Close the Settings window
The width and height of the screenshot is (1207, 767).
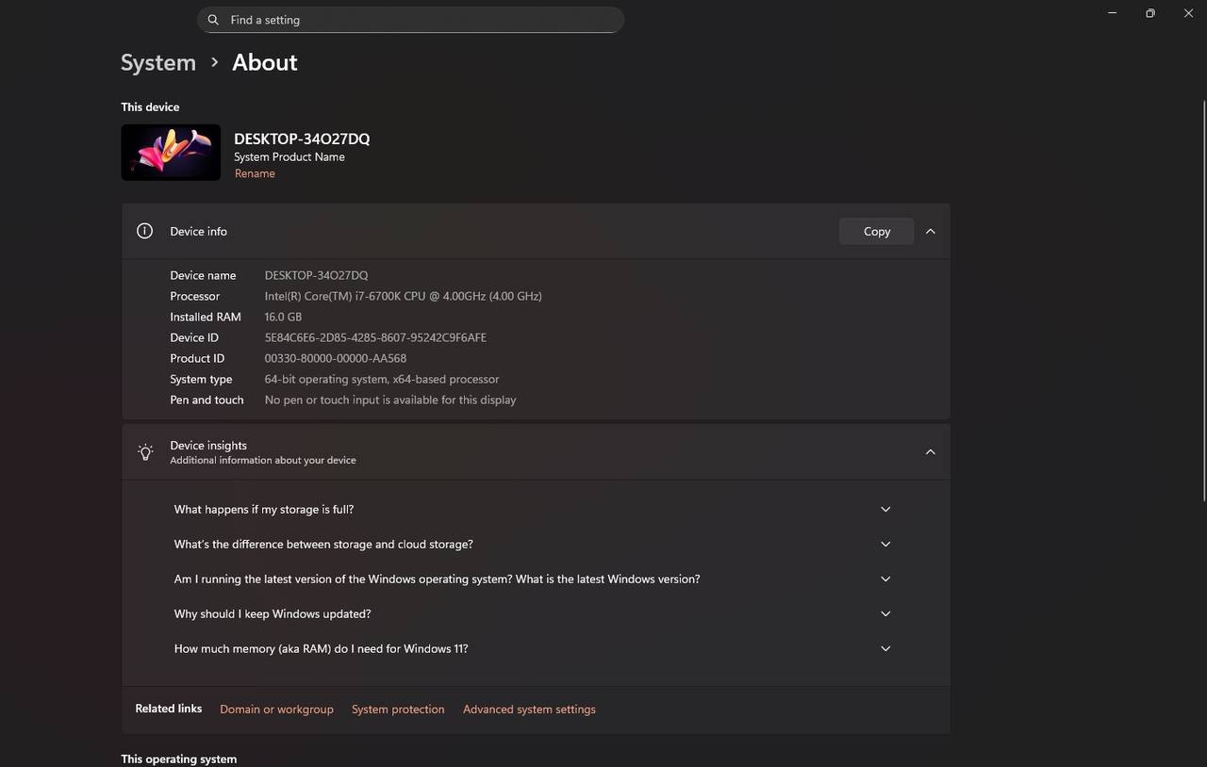click(1188, 13)
